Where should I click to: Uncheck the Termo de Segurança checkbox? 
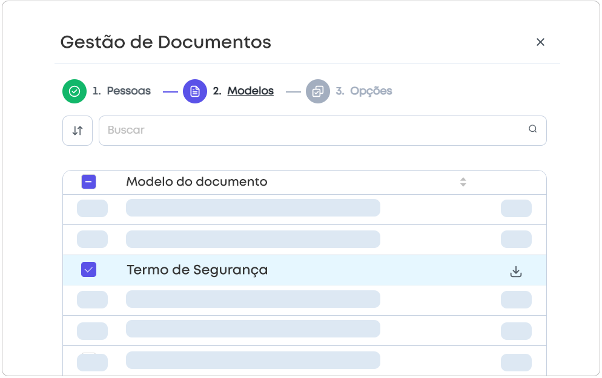[x=88, y=270]
